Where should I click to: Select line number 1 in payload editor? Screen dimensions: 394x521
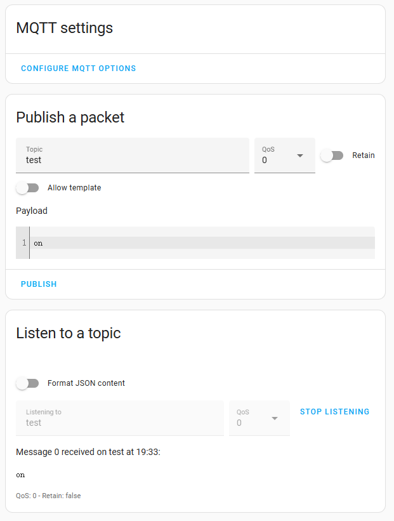23,242
